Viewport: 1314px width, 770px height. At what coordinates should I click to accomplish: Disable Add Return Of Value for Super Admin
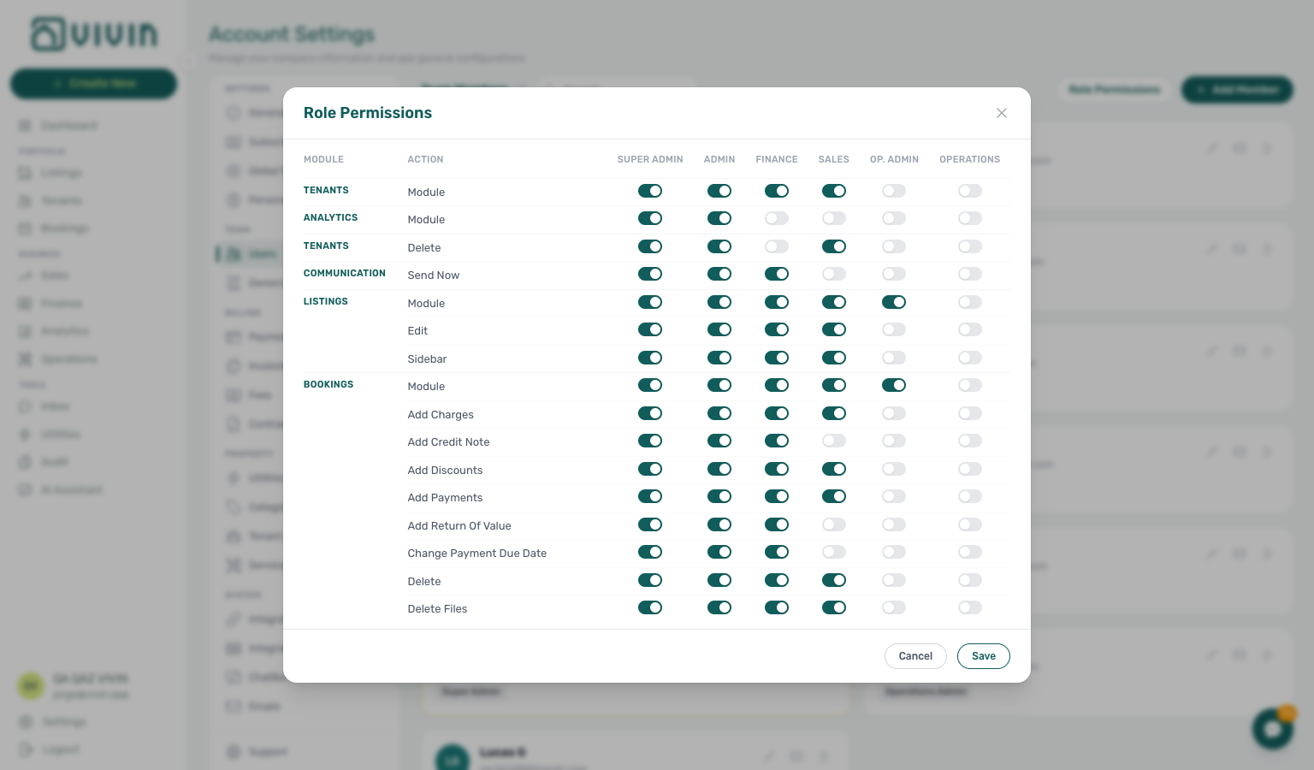point(650,524)
